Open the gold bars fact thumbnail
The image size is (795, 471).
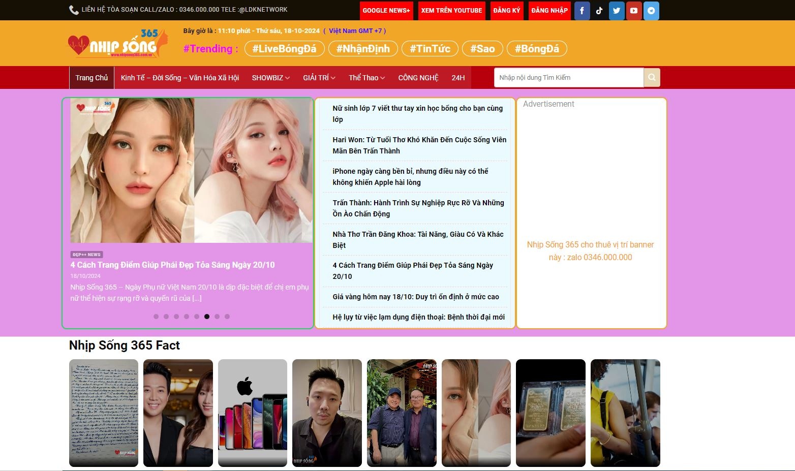pyautogui.click(x=551, y=413)
